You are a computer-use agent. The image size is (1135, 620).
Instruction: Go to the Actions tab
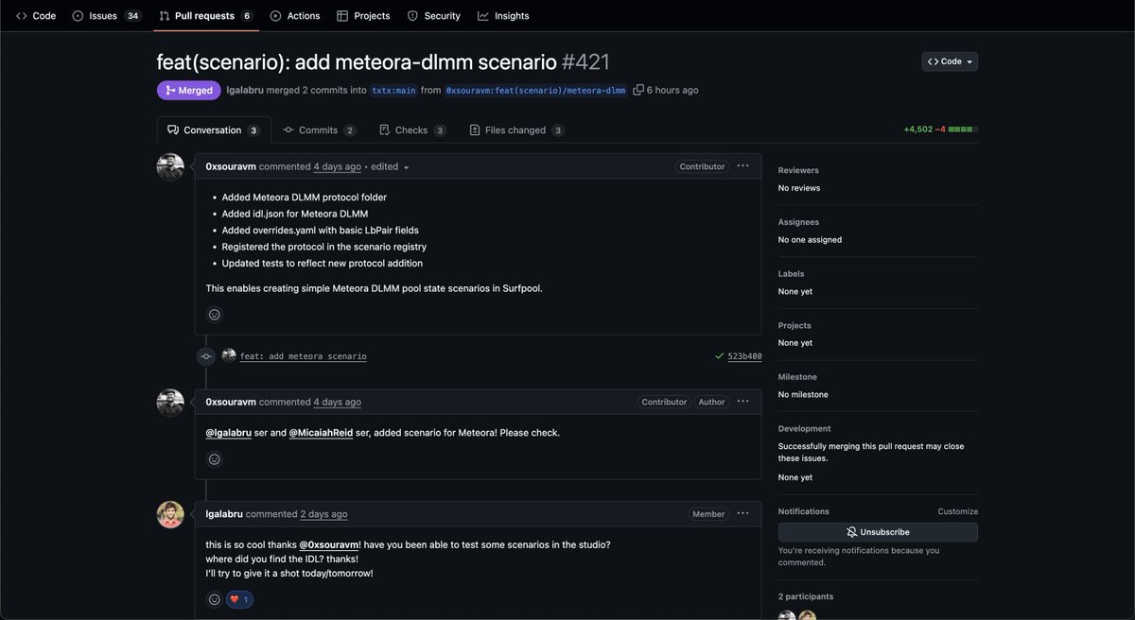coord(294,15)
